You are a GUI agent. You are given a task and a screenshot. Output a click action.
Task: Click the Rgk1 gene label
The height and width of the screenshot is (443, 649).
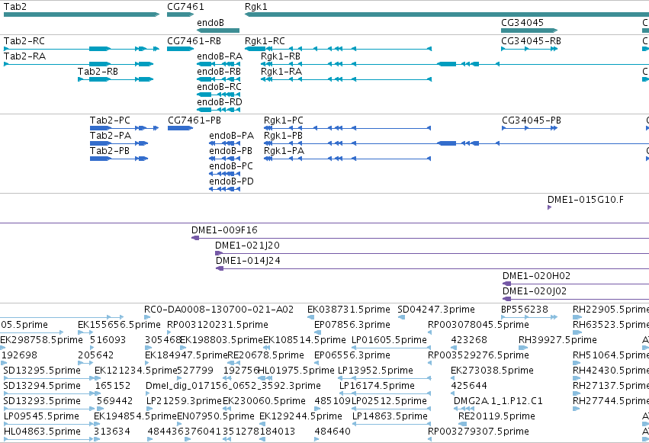point(256,7)
